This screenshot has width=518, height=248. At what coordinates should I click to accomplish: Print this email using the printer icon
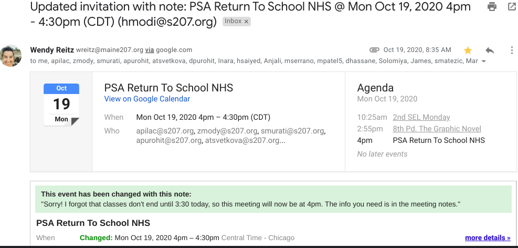tap(492, 7)
